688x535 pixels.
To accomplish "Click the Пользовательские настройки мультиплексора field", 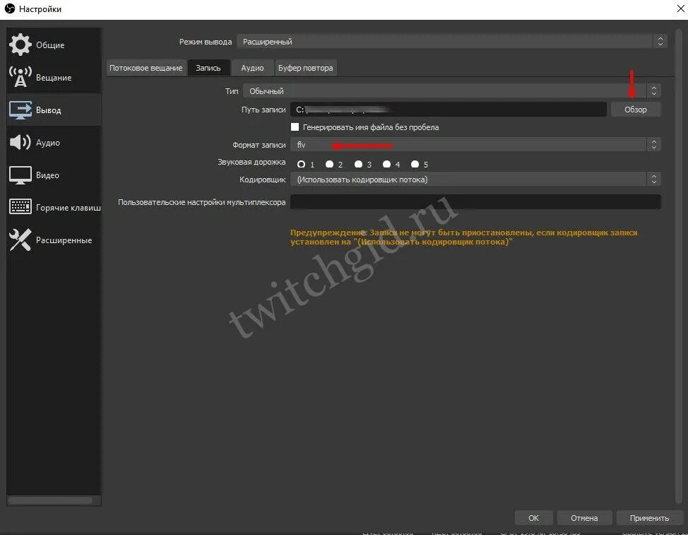I will click(x=475, y=202).
